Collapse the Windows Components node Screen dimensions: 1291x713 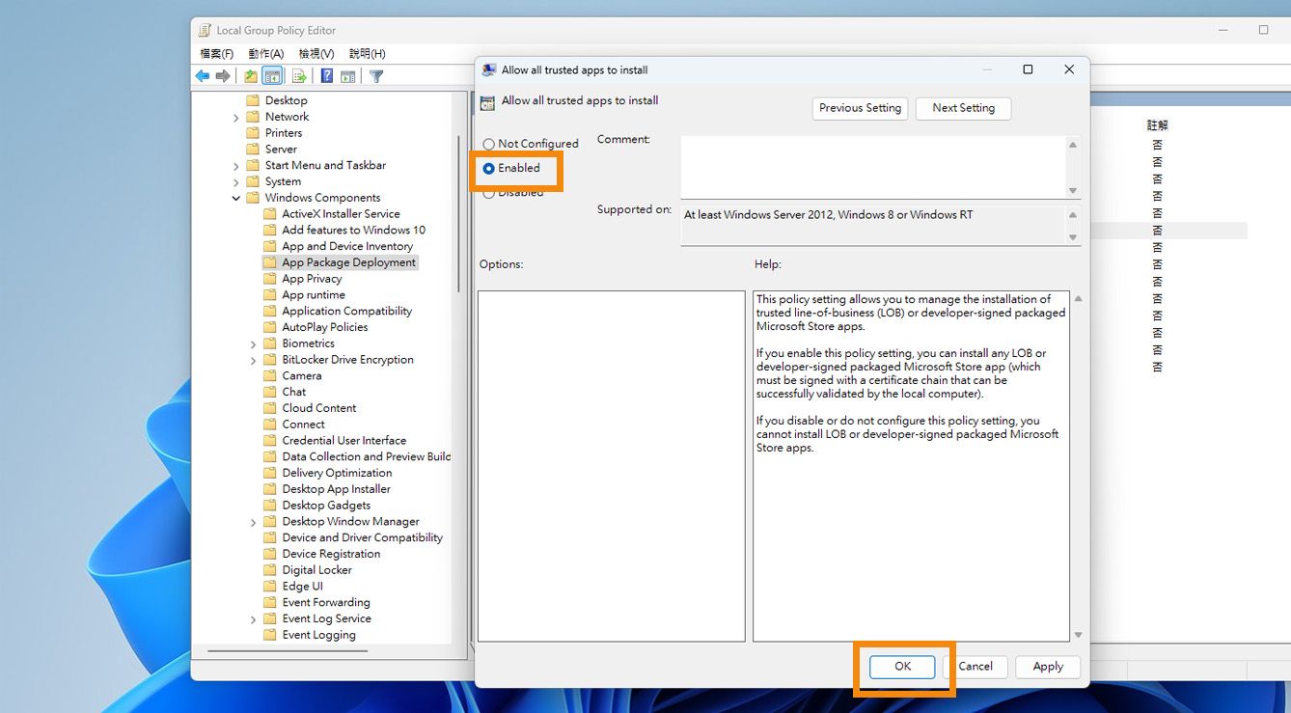236,198
